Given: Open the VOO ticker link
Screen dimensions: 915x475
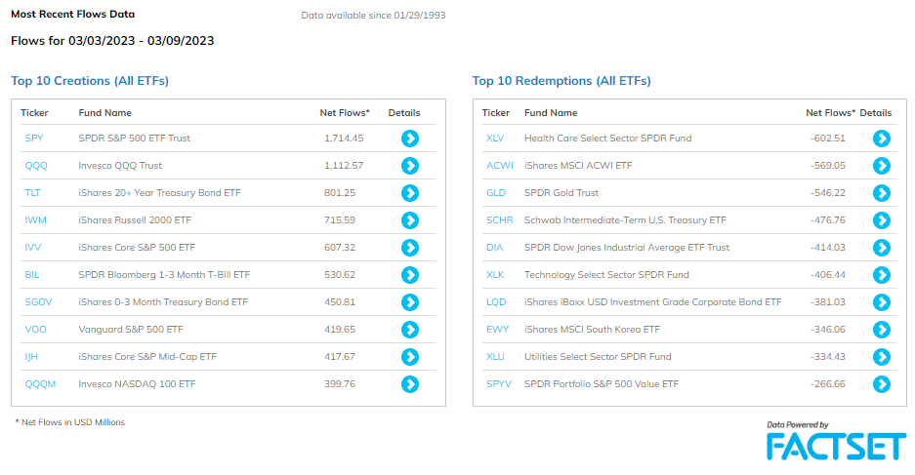Looking at the screenshot, I should click(35, 330).
